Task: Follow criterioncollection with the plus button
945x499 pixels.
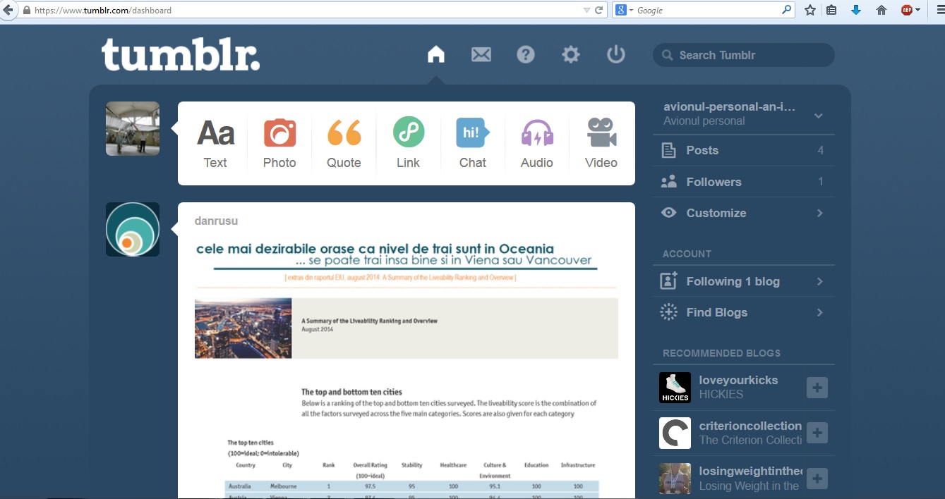Action: [x=817, y=433]
